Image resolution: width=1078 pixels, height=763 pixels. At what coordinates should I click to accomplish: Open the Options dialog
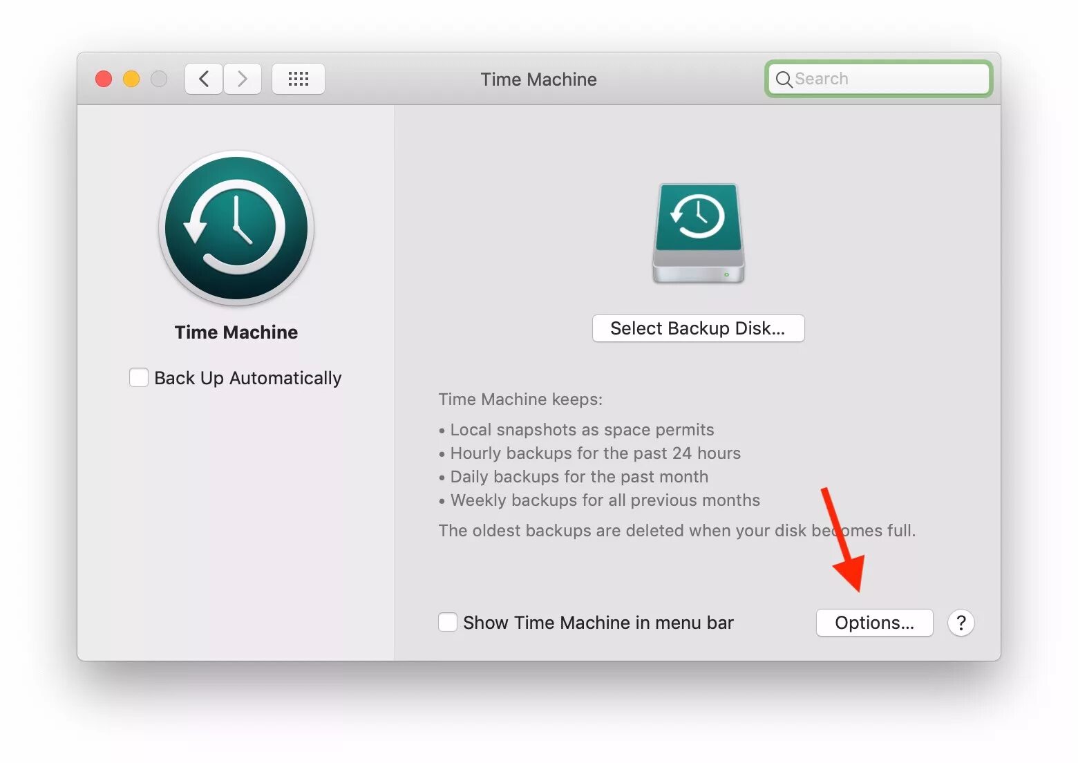[x=874, y=623]
